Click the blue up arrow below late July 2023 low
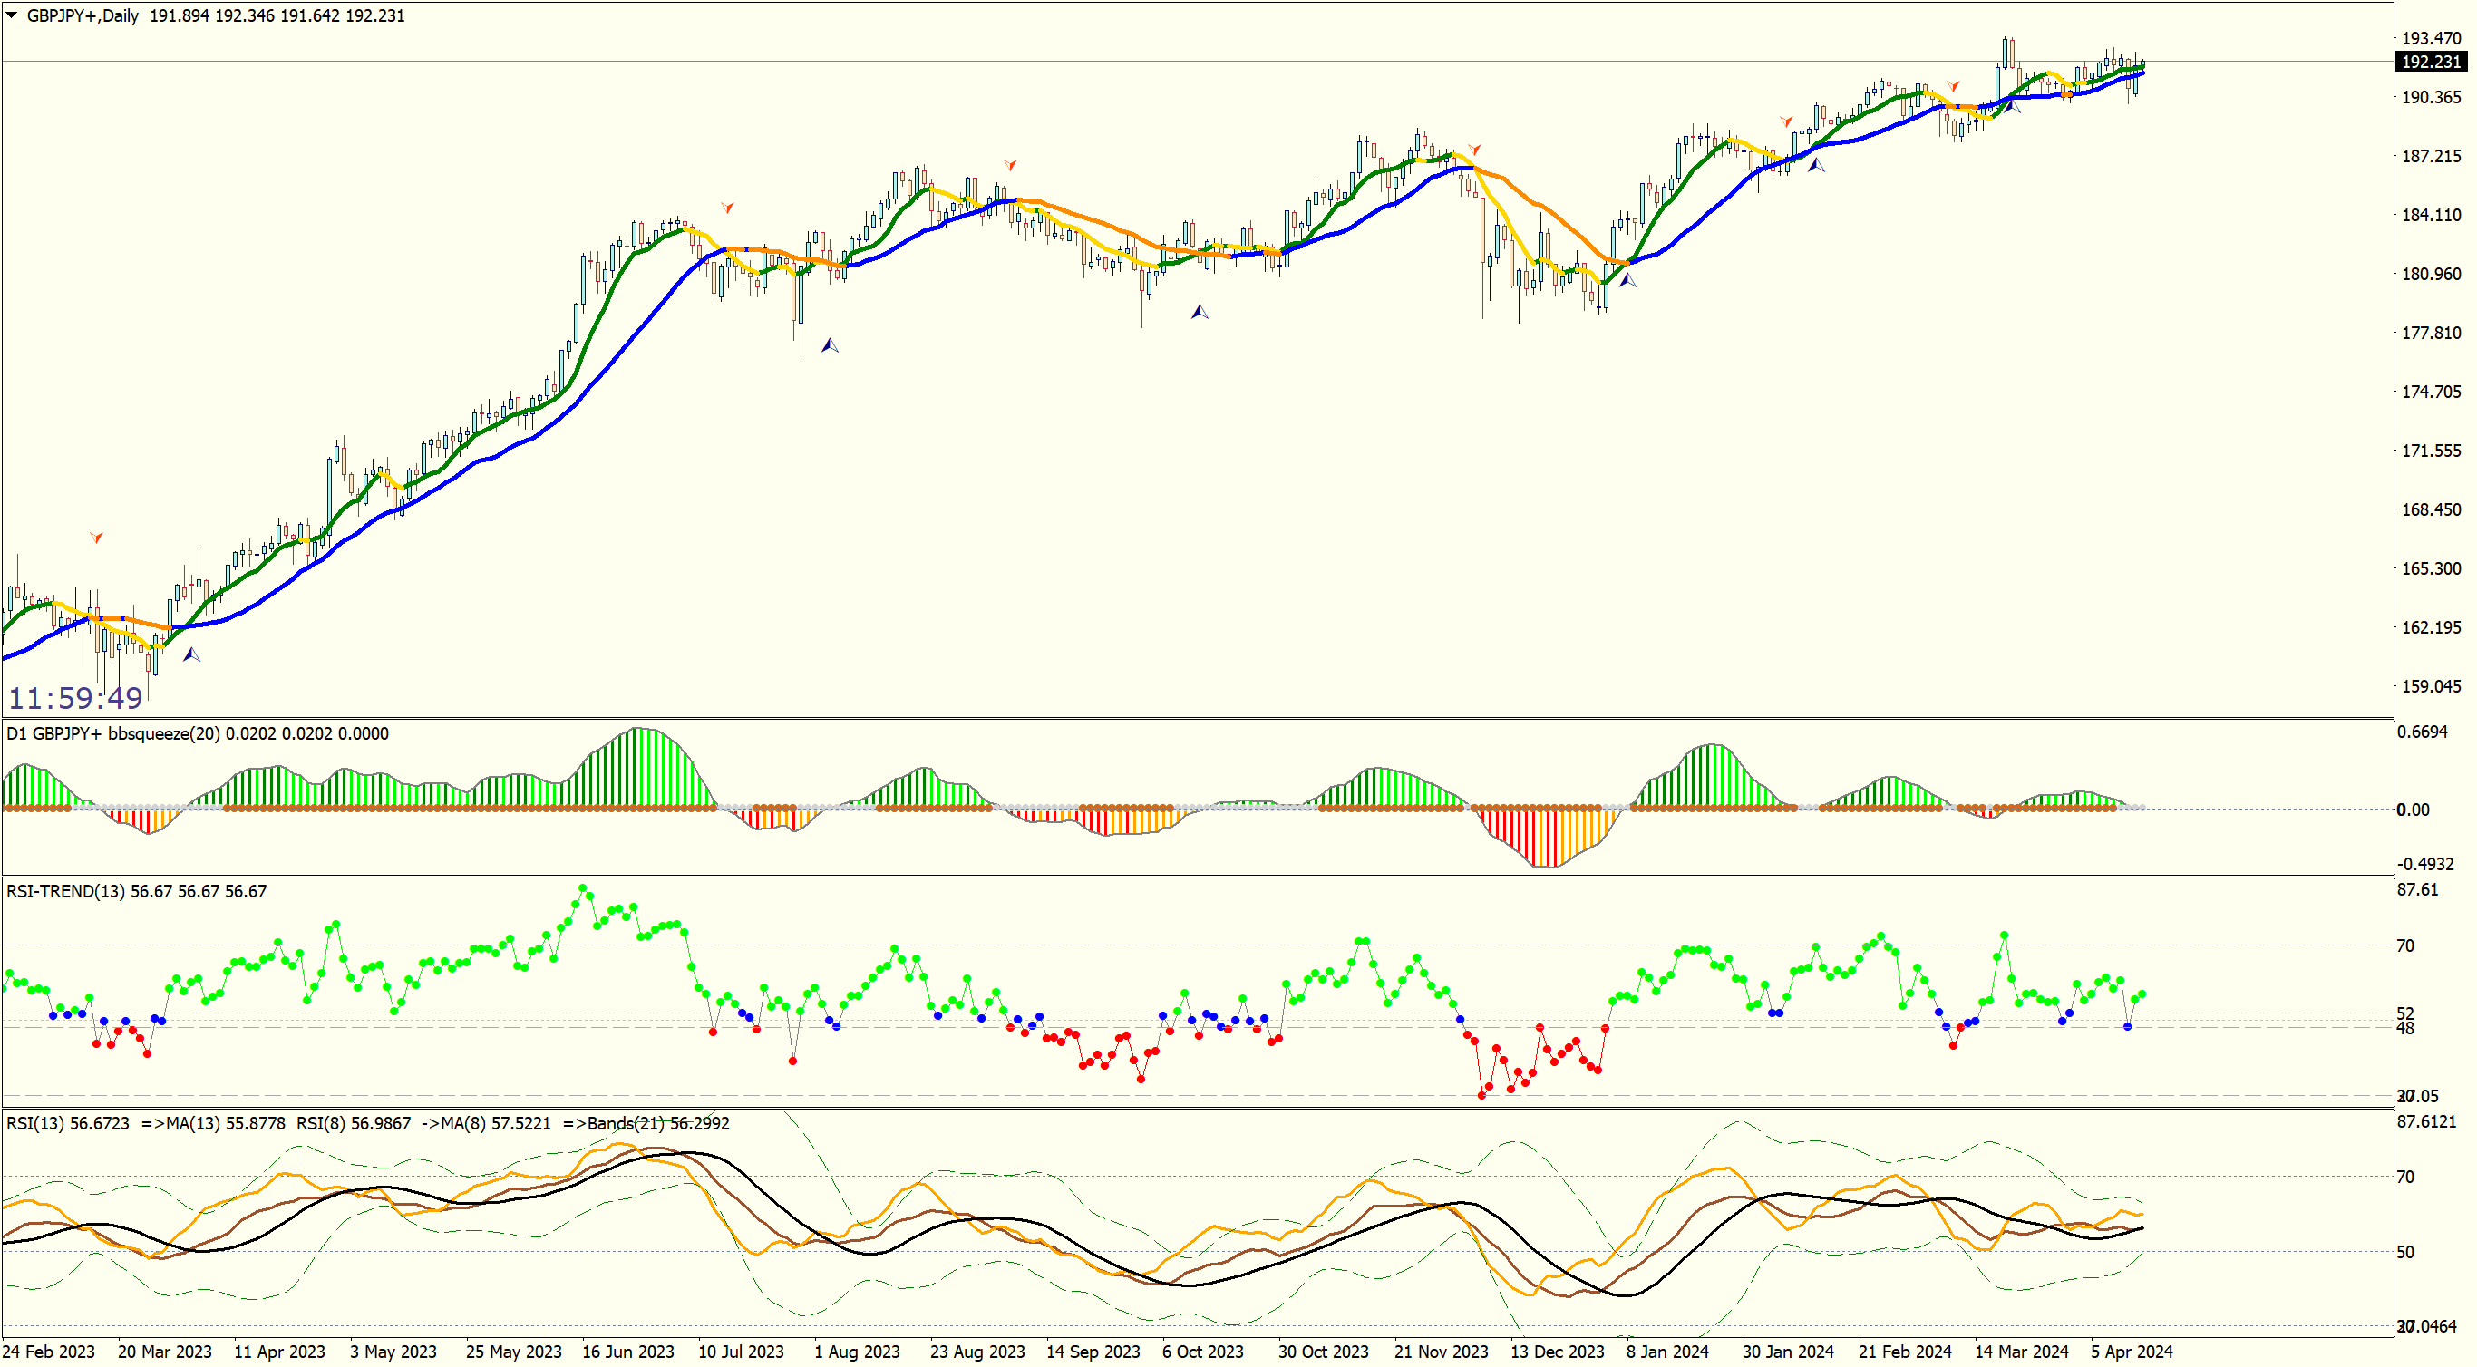2477x1367 pixels. pos(829,345)
